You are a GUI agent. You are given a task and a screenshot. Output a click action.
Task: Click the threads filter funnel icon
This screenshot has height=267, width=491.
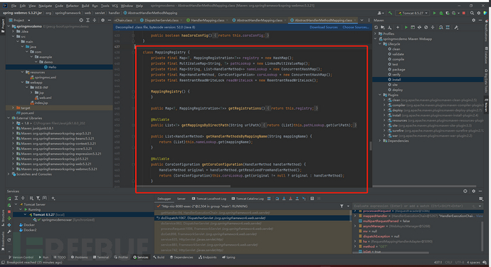pyautogui.click(x=342, y=206)
